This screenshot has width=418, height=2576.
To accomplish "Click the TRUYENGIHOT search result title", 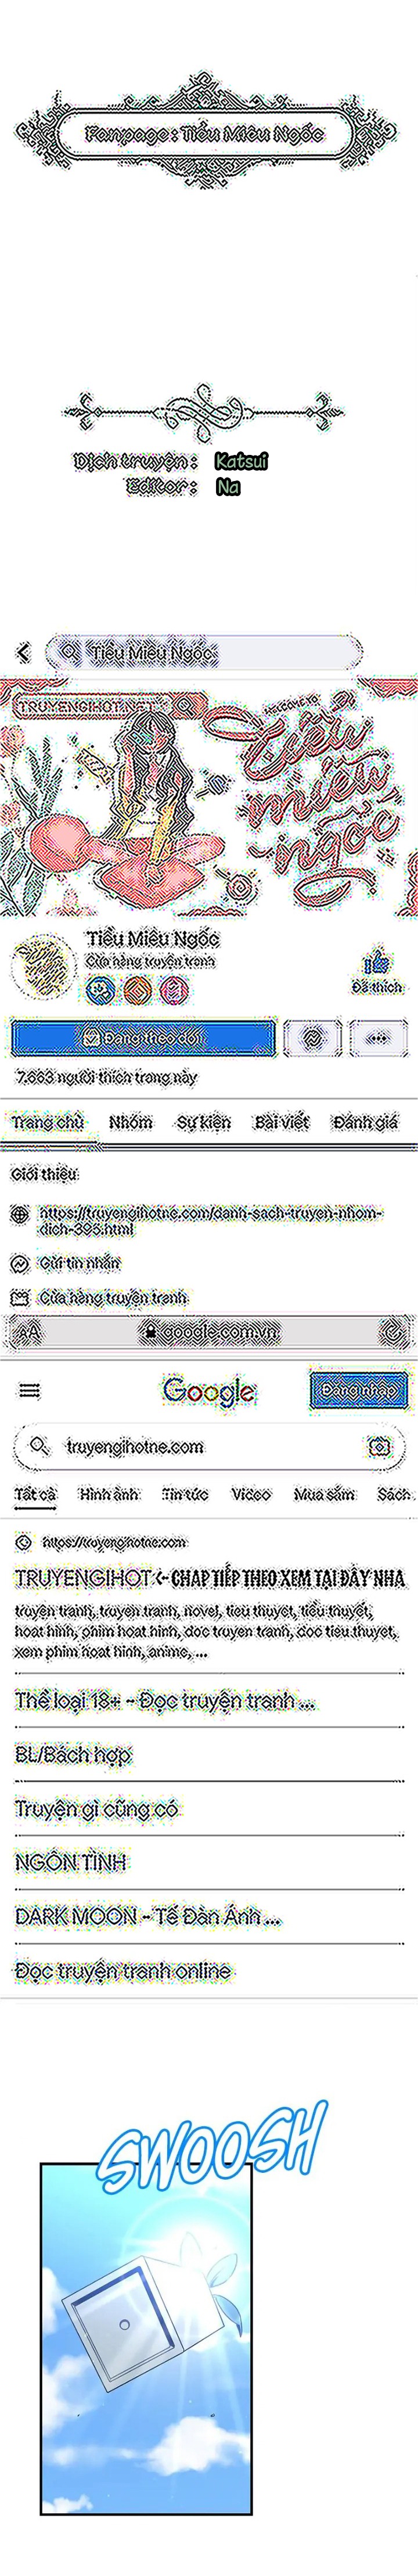I will (x=209, y=1577).
